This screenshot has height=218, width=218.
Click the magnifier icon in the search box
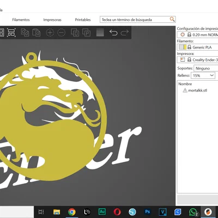(172, 19)
